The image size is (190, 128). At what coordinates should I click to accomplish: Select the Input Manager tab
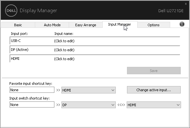click(x=120, y=25)
